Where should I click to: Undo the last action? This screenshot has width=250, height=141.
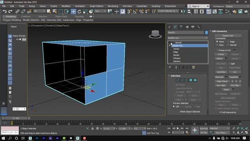(5, 11)
